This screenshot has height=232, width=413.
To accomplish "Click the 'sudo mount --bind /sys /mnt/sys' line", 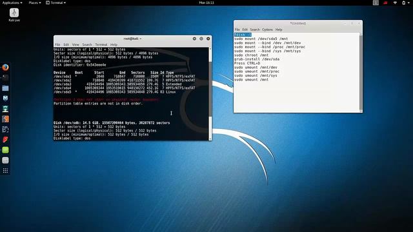I will tap(268, 51).
